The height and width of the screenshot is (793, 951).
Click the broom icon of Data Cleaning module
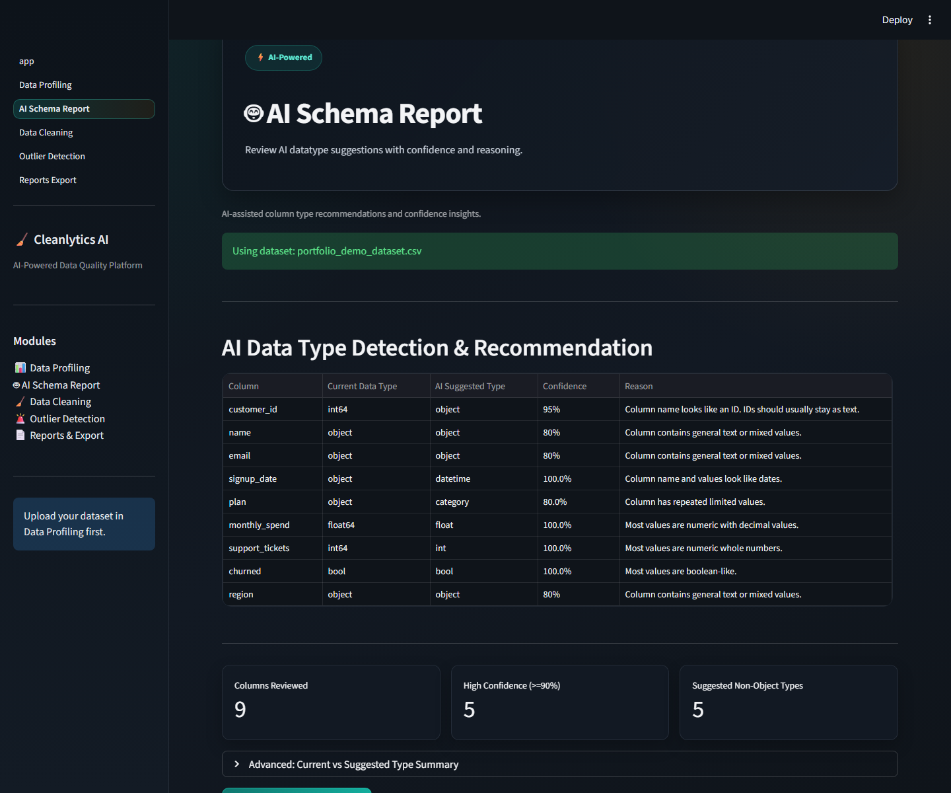point(20,402)
